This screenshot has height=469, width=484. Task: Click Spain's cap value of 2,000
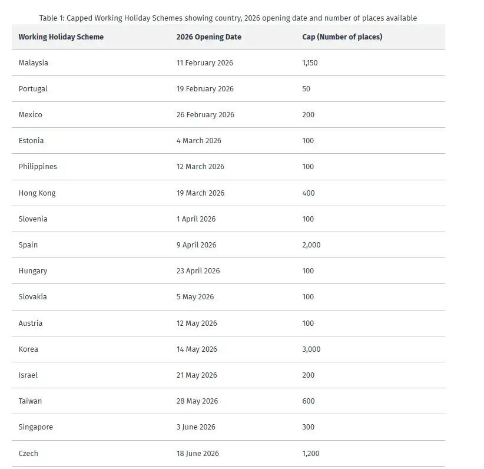(x=311, y=245)
